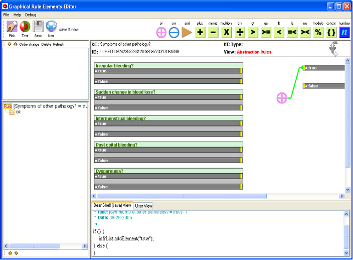The height and width of the screenshot is (260, 353).
Task: Select the plus operator button
Action: pos(200,33)
